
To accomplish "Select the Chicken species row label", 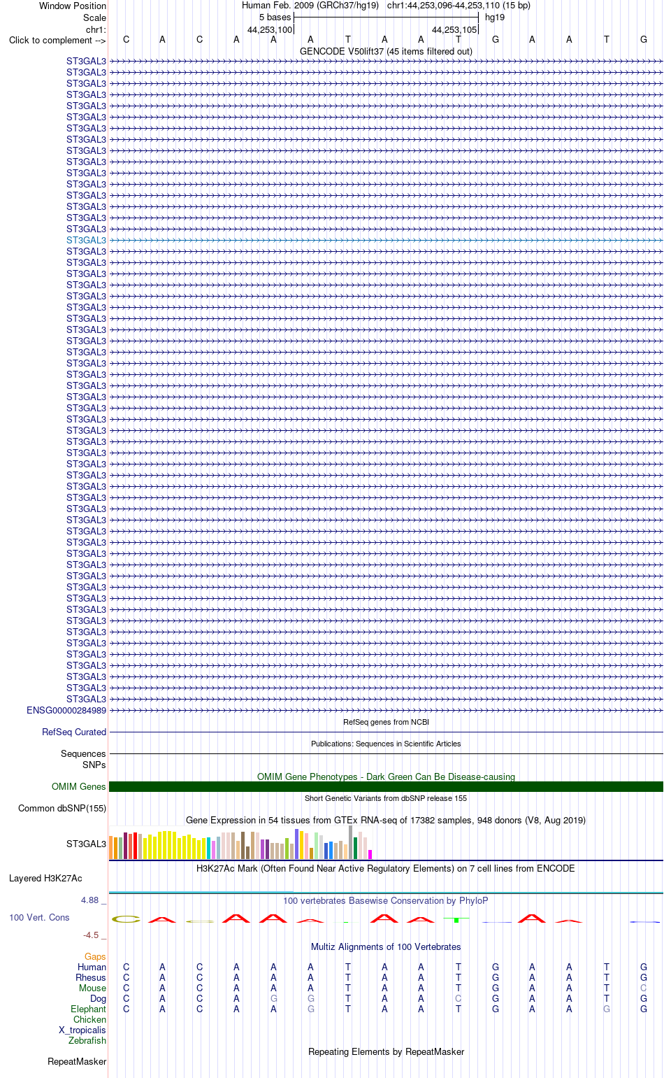I will pyautogui.click(x=89, y=1019).
